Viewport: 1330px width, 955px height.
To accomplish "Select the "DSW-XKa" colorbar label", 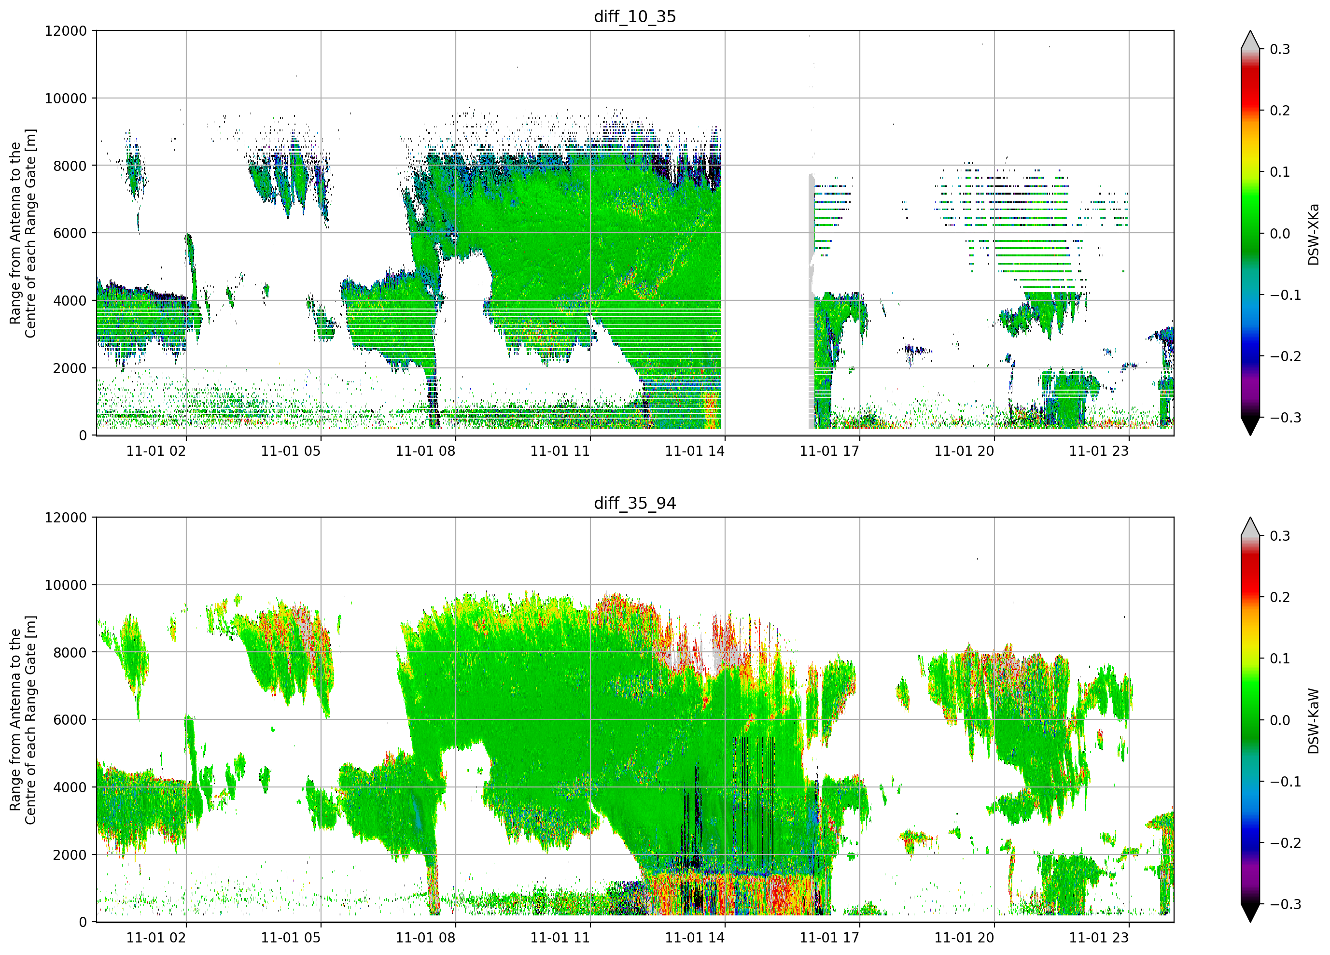I will pos(1314,234).
